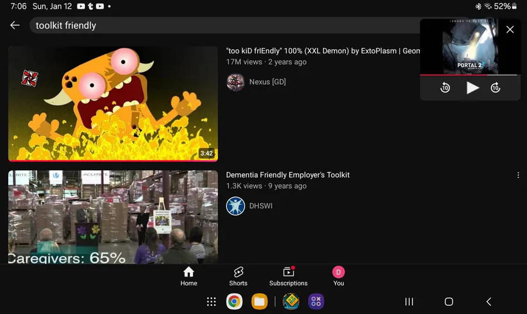Screen dimensions: 527x314
Task: Tap the Wi-Fi status icon
Action: point(488,6)
